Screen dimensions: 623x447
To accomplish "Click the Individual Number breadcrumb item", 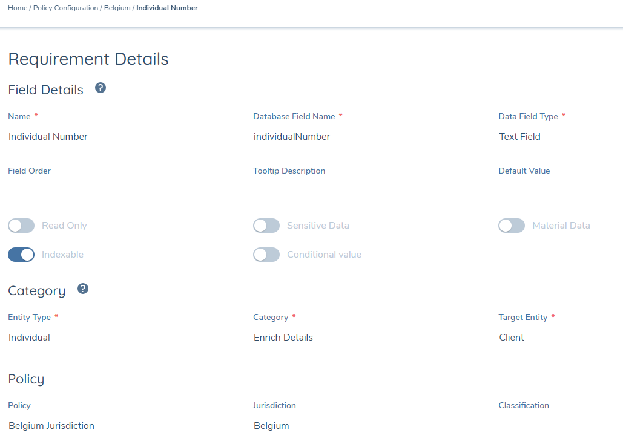I will [167, 8].
